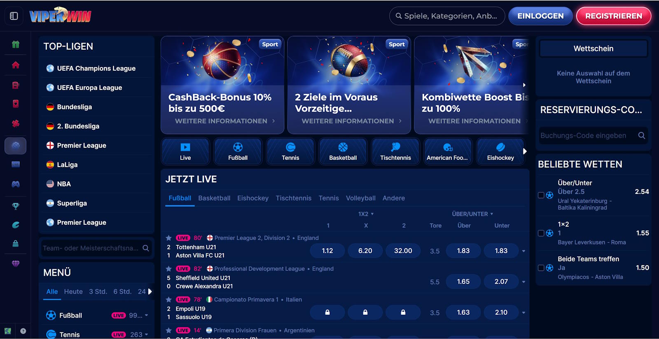
Task: Click the trophy icon in left sidebar
Action: [16, 206]
